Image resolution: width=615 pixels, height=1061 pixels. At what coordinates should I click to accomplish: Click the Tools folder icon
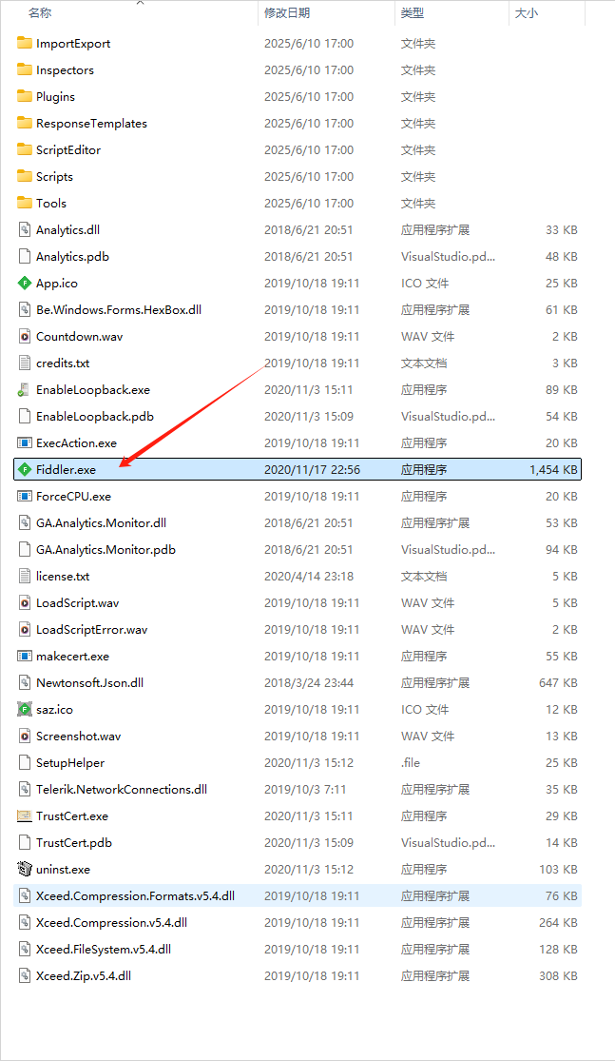(25, 203)
